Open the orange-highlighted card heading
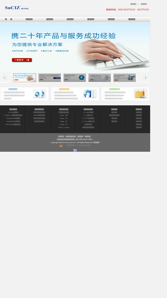 pos(64,89)
